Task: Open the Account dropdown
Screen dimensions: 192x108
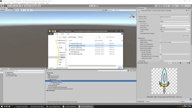Action: 166,6
